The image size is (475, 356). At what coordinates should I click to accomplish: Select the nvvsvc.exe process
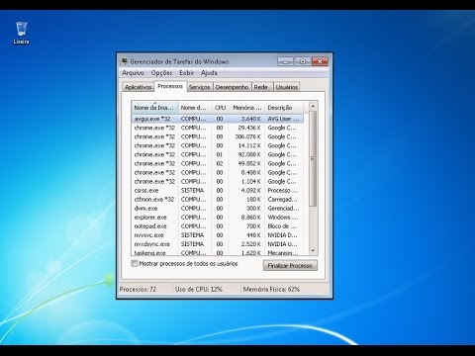pyautogui.click(x=217, y=235)
